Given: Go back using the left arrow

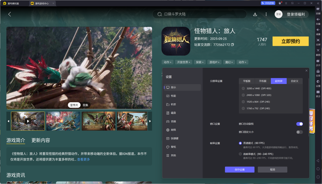Looking at the screenshot, I should coord(10,14).
